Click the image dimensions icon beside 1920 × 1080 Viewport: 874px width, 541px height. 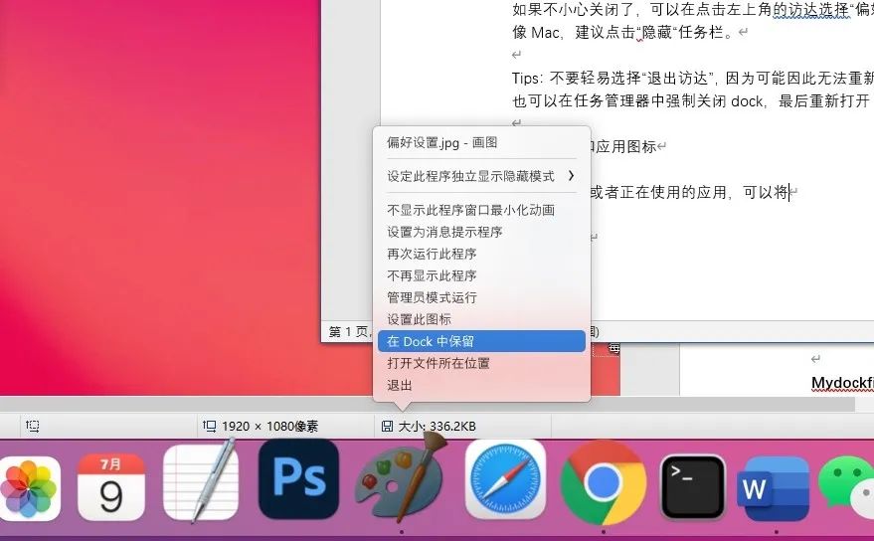tap(209, 426)
